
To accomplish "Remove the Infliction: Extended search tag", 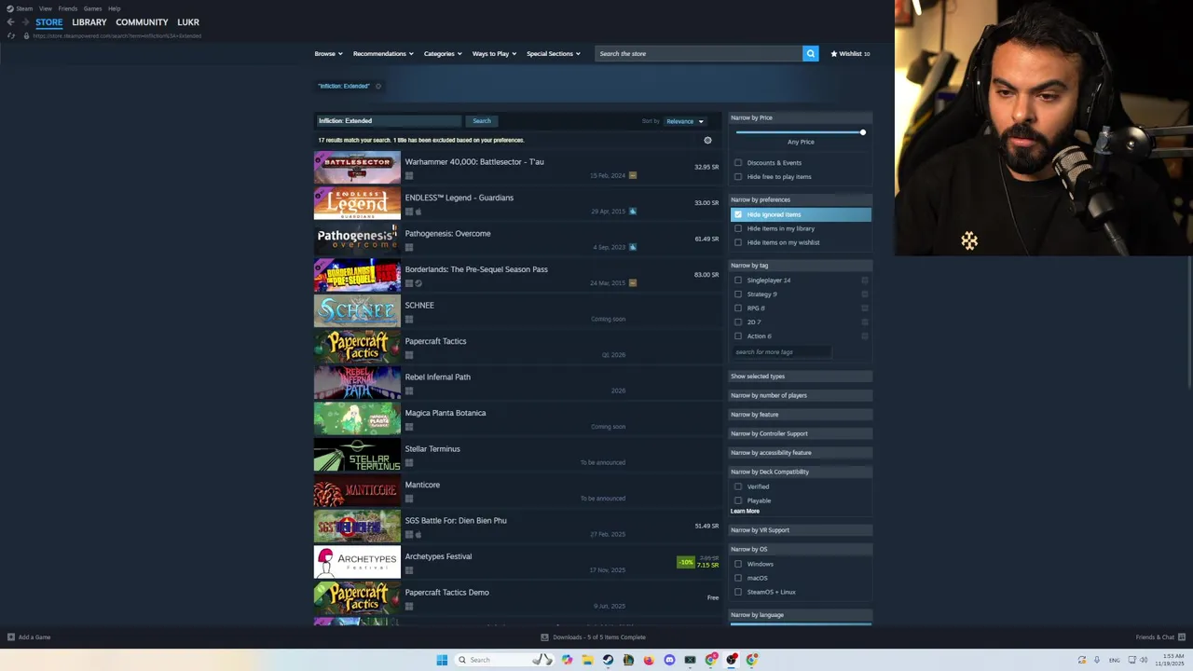I will coord(377,86).
